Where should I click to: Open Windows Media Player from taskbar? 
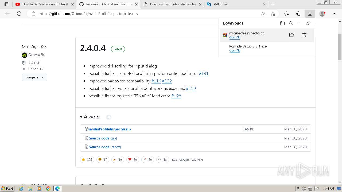(x=39, y=189)
